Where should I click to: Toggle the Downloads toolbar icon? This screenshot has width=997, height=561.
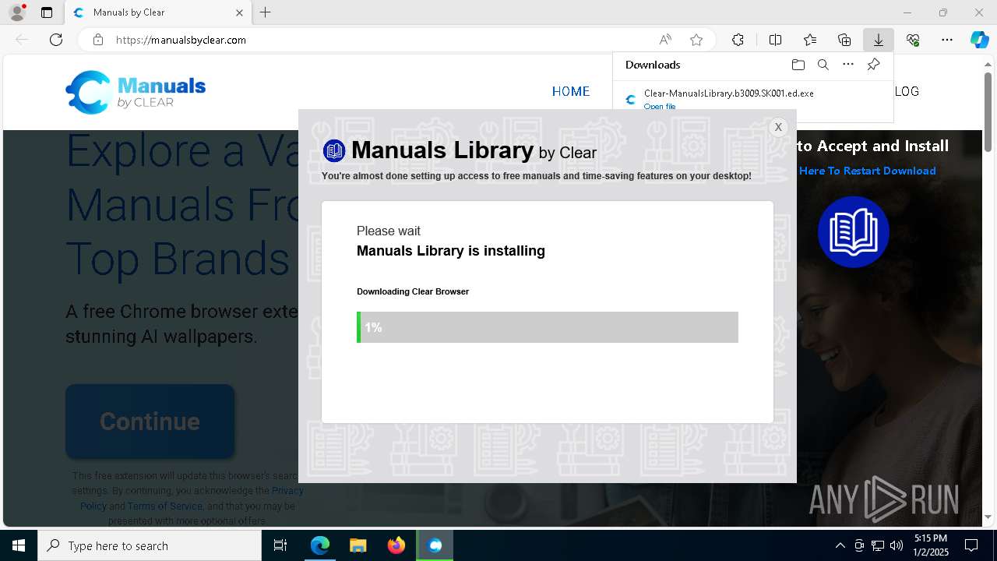[x=878, y=40]
